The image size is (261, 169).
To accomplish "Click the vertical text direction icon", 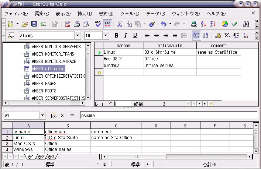I will (206, 35).
